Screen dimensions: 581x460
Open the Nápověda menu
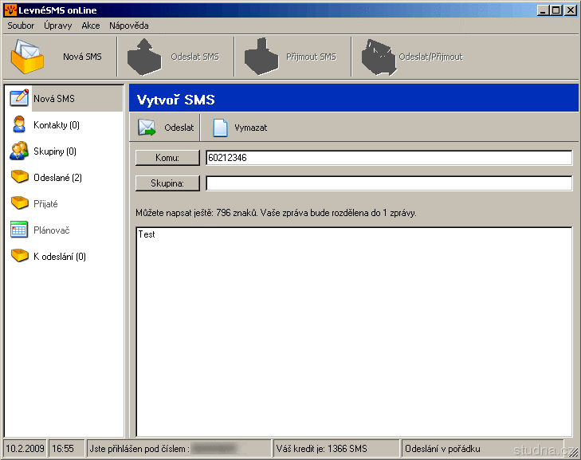tap(129, 26)
